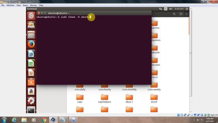Image resolution: width=218 pixels, height=123 pixels.
Task: Select the cups folder
Action: pos(80,98)
